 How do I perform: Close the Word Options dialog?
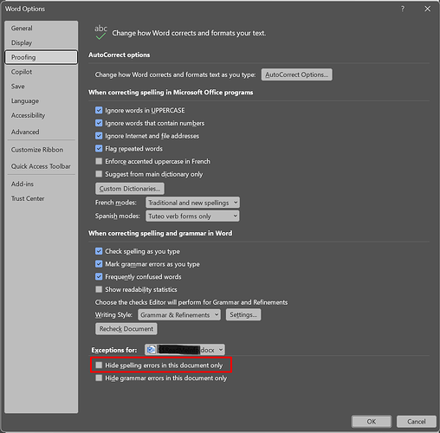tap(427, 9)
